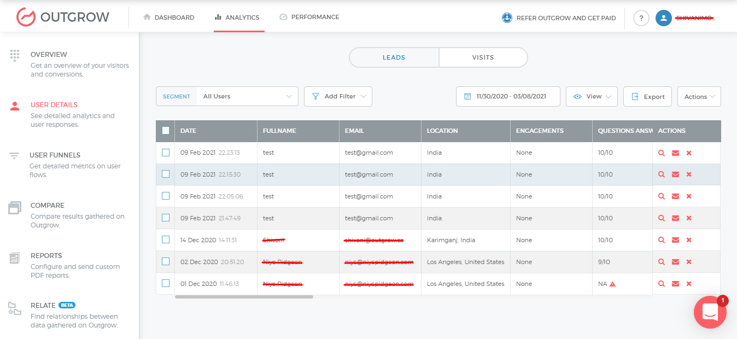This screenshot has height=339, width=737.
Task: Check the 01 Dec 2020 row checkbox
Action: point(166,283)
